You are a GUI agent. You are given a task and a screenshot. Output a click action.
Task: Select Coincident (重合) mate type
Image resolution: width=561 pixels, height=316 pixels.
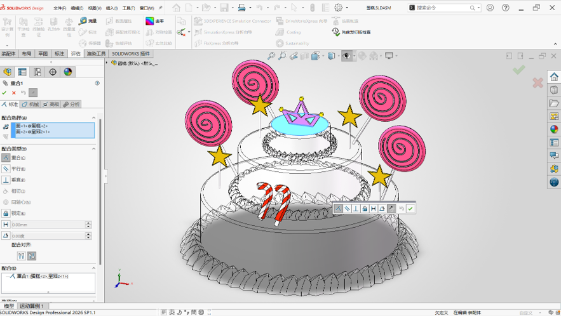(6, 157)
